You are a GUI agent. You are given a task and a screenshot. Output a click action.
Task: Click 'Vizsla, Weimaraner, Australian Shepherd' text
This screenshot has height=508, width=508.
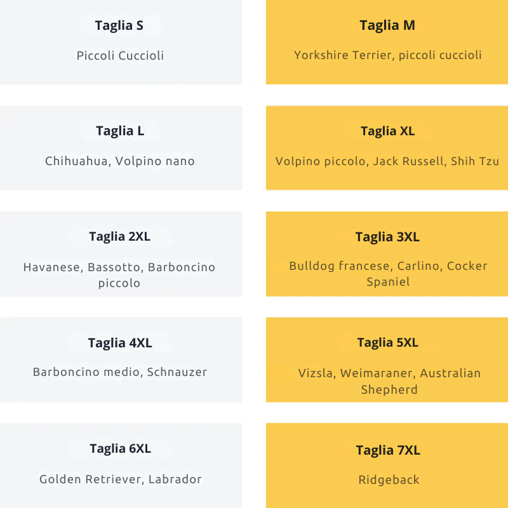pyautogui.click(x=389, y=381)
